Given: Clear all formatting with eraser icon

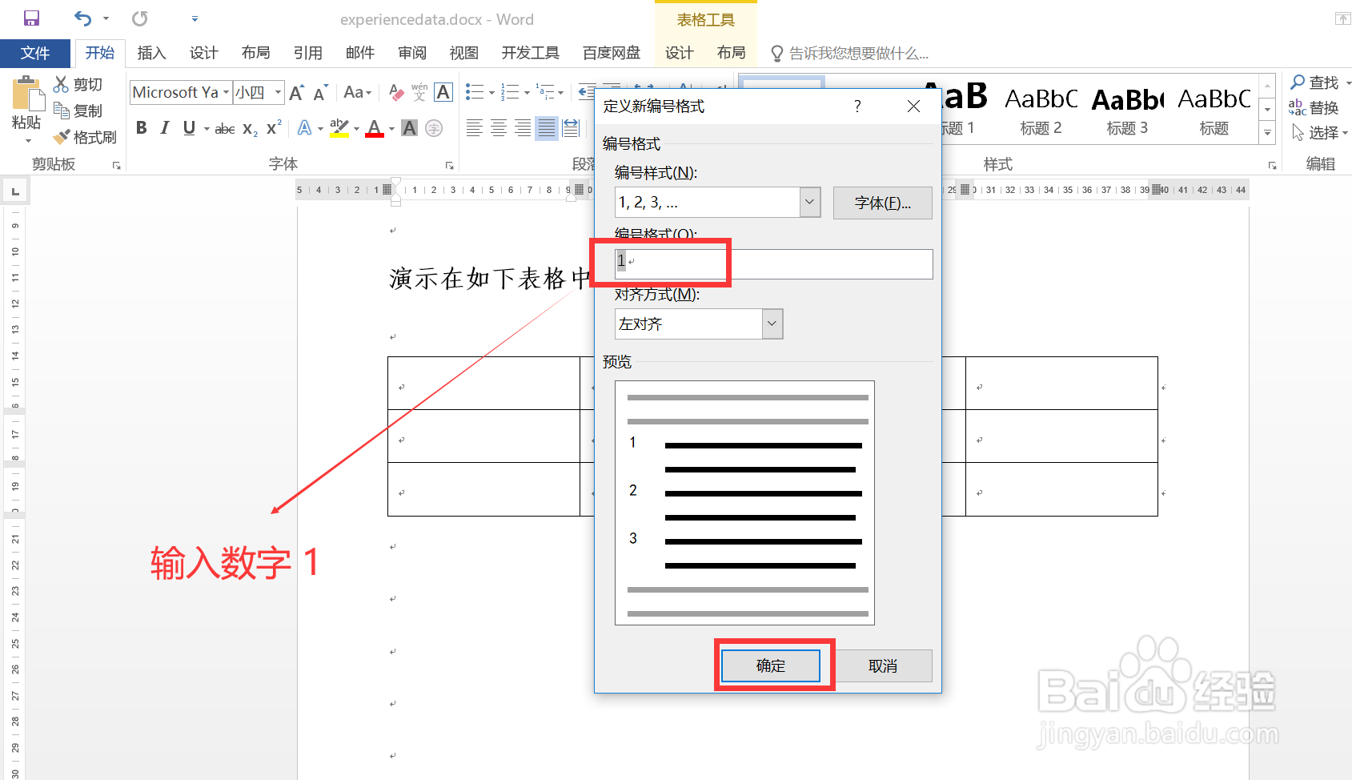Looking at the screenshot, I should 396,93.
